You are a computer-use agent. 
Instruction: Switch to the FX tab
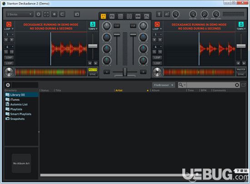pos(112,16)
